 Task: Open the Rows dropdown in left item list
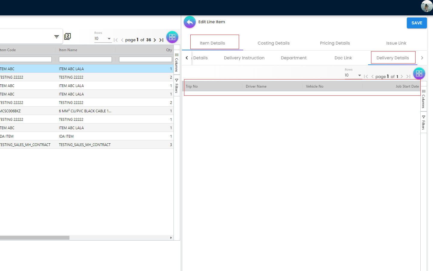click(x=103, y=39)
